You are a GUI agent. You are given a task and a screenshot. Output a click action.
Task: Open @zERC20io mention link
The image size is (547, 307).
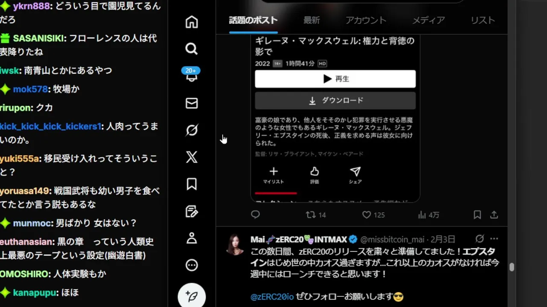pos(272,296)
